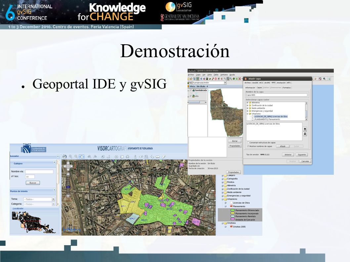Click the pan-left arrow on the map navigation pad
Viewport: 350px width, 262px height.
[x=65, y=166]
